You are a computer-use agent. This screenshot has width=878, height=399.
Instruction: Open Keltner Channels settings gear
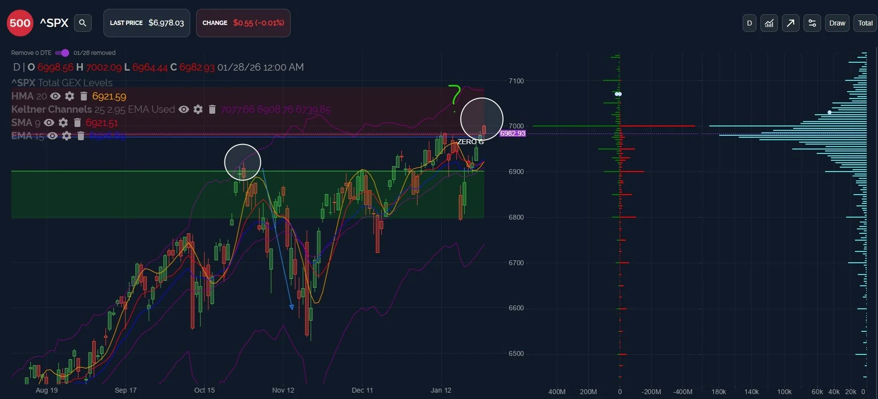198,109
